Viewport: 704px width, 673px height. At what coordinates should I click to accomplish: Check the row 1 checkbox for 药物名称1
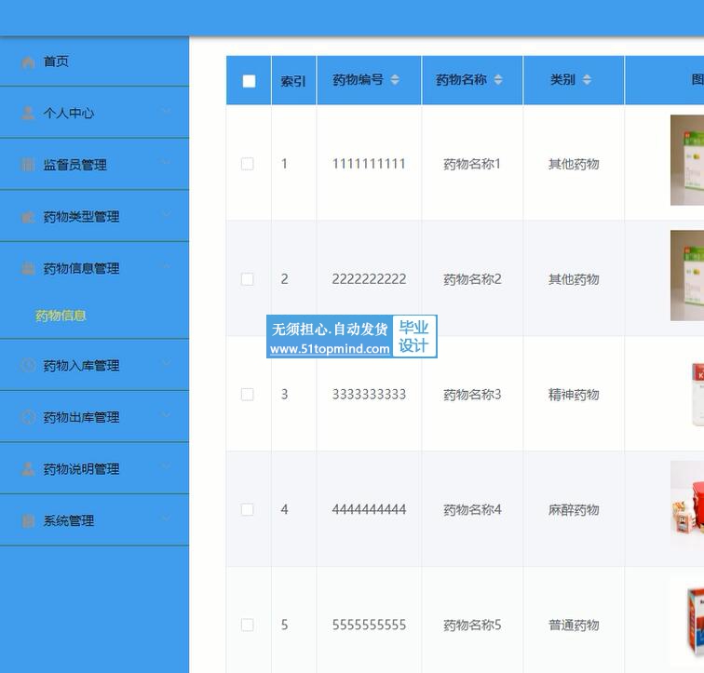tap(248, 164)
